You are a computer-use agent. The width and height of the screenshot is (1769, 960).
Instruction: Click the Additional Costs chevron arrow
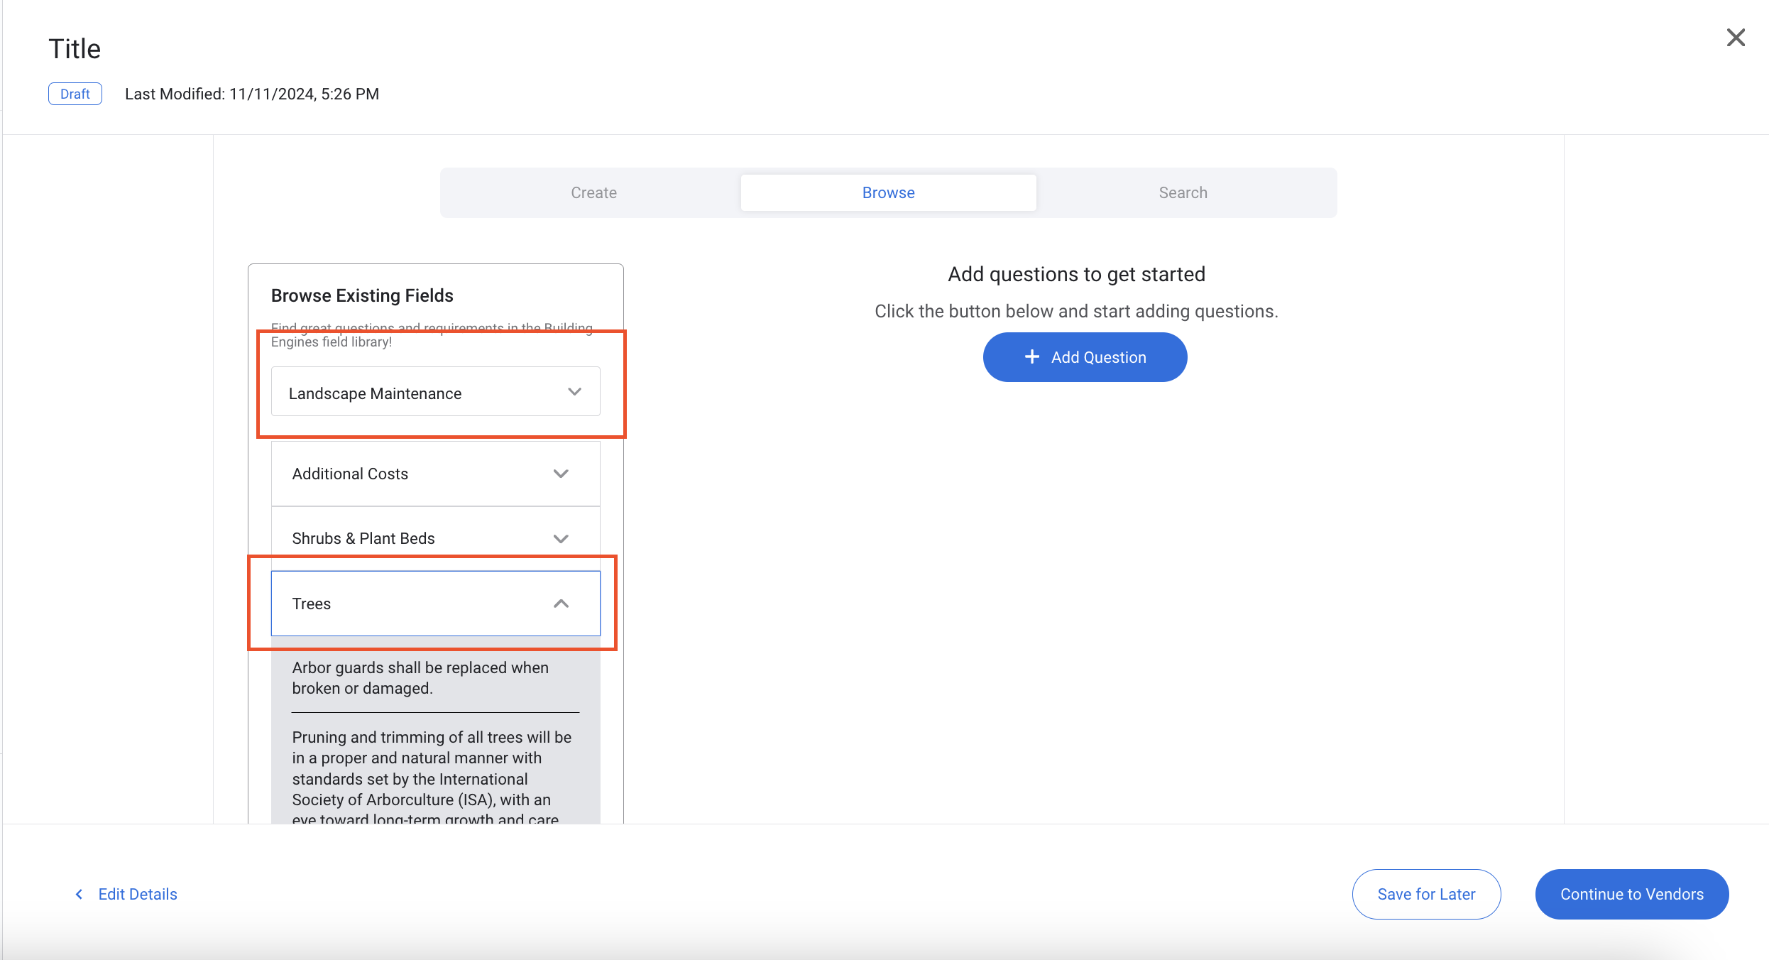561,474
